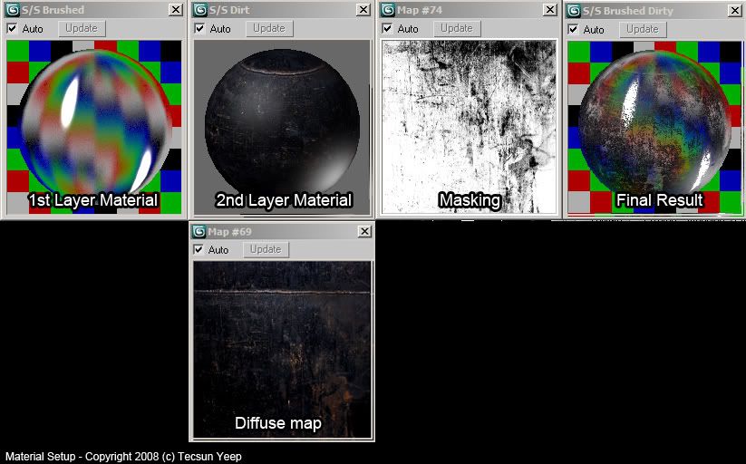Close the Map #69 window
Viewport: 746px width, 464px height.
363,231
